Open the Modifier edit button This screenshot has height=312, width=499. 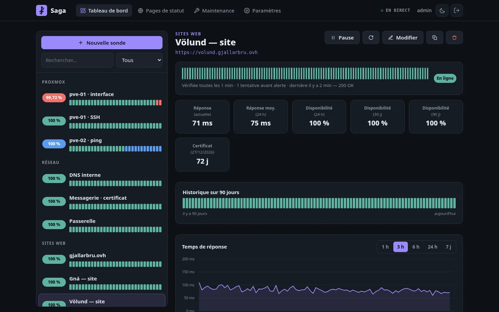pos(403,37)
